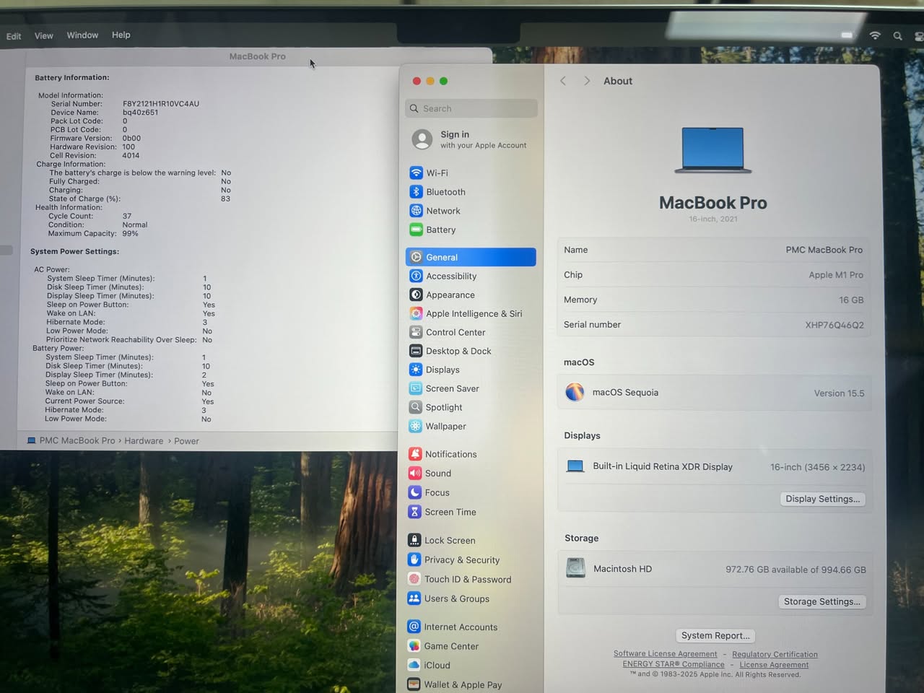Screen dimensions: 924x693
Task: Click the macOS Sequoia icon
Action: point(575,392)
